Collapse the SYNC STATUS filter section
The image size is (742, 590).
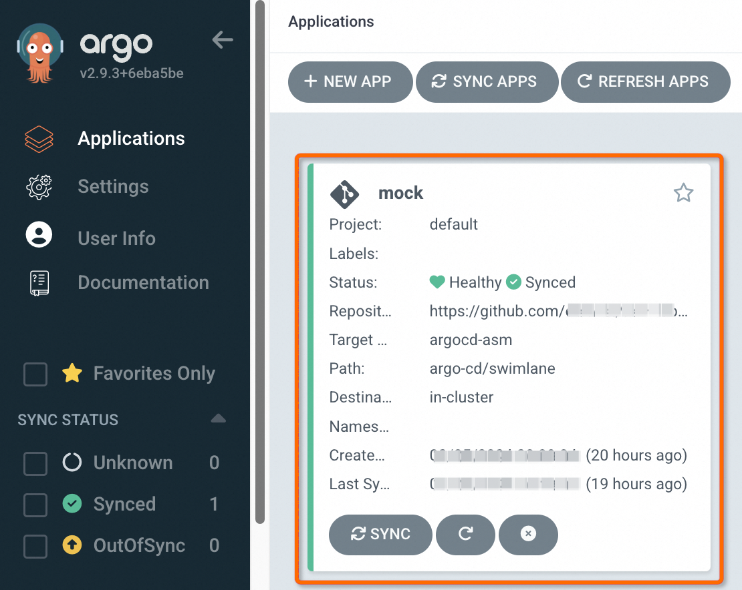(x=218, y=418)
